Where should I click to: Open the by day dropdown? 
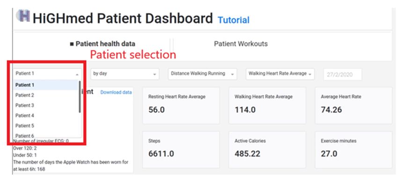(x=125, y=74)
